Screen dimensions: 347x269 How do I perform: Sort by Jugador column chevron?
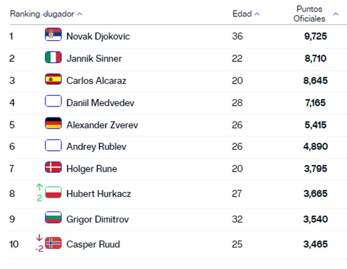click(80, 14)
